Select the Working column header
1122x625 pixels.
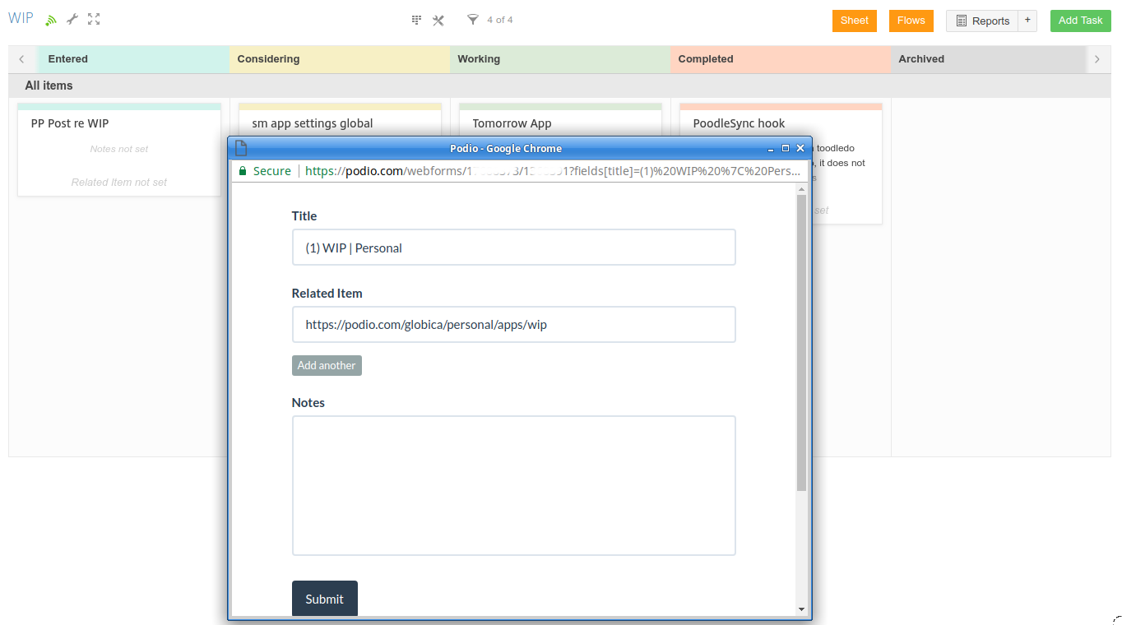pyautogui.click(x=560, y=59)
